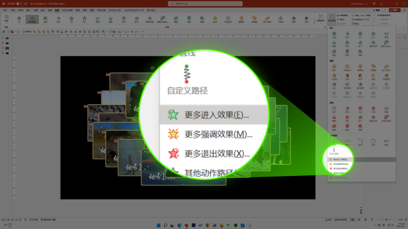Apply 轮子 effect from the ribbon gallery
The height and width of the screenshot is (229, 408).
[x=137, y=19]
